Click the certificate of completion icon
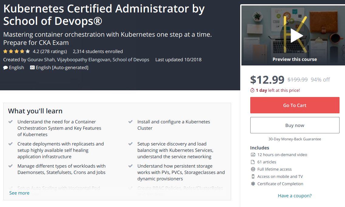The width and height of the screenshot is (345, 207). (x=253, y=184)
